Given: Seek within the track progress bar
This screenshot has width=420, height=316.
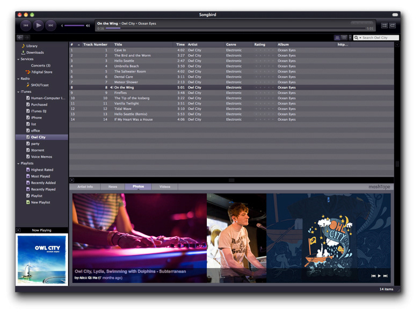Looking at the screenshot, I should pyautogui.click(x=236, y=28).
